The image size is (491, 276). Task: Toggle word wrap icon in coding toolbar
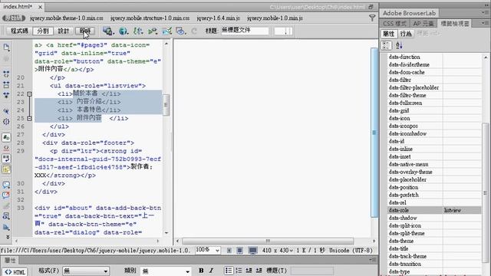point(6,159)
